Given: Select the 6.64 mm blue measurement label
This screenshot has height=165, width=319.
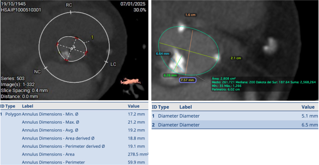Looking at the screenshot, I should tap(163, 54).
